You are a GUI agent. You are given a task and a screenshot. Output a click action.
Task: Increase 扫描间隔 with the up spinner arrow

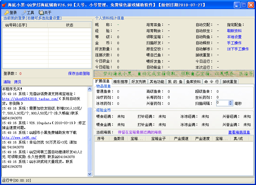(x=230, y=102)
